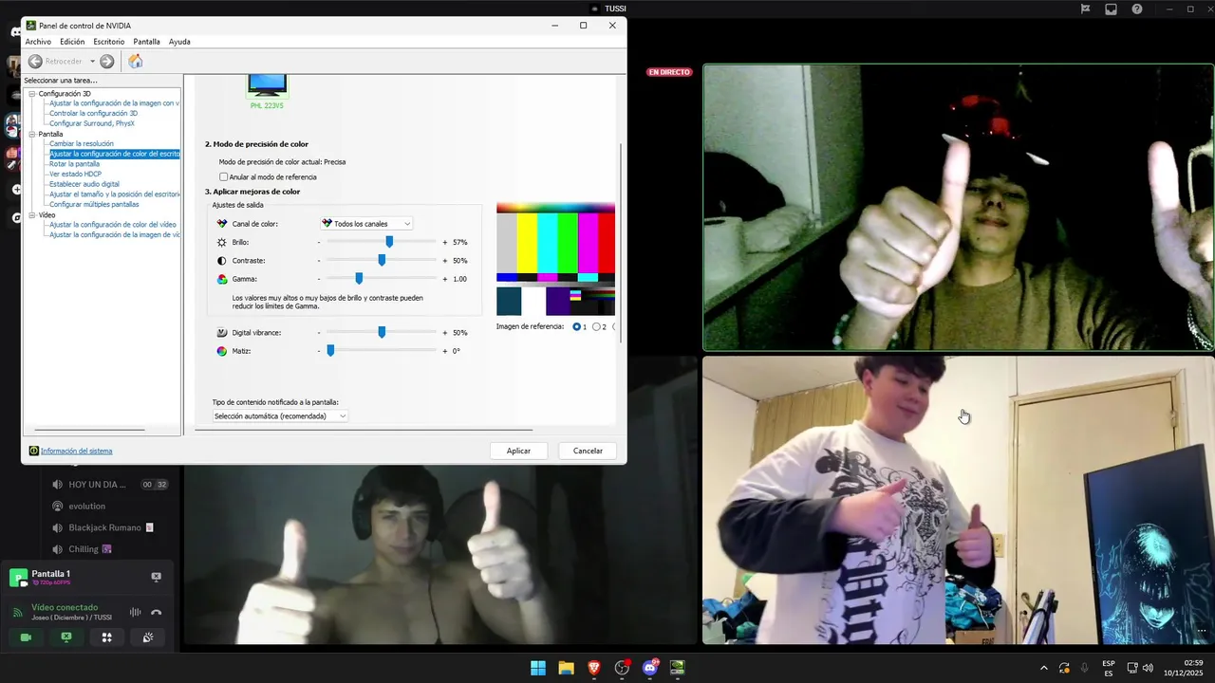This screenshot has width=1215, height=683.
Task: Select Controlar la configuración 3D task
Action: coord(93,113)
